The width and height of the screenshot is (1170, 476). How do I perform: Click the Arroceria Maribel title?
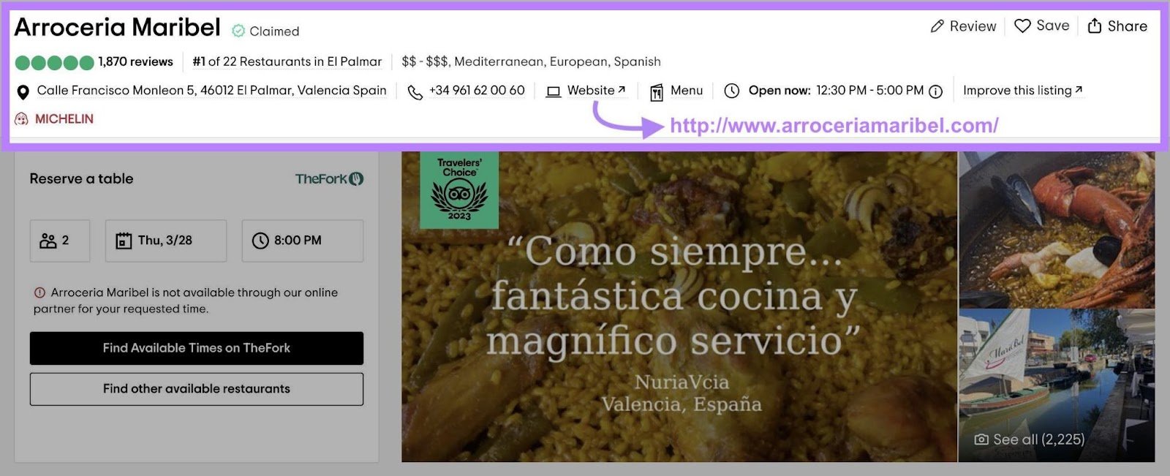[x=117, y=28]
